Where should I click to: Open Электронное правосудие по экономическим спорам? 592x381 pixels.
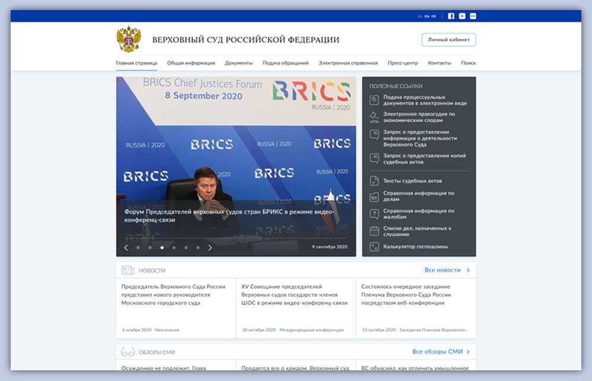(419, 117)
